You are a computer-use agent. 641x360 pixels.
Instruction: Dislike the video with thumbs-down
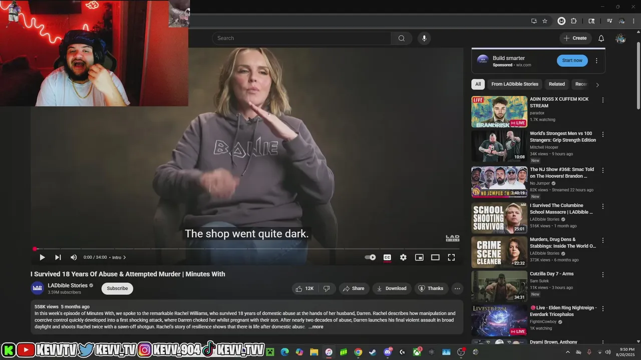click(327, 288)
